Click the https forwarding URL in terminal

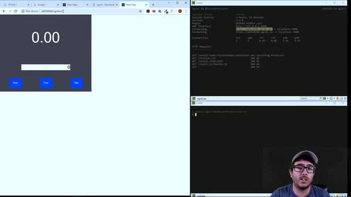click(254, 32)
